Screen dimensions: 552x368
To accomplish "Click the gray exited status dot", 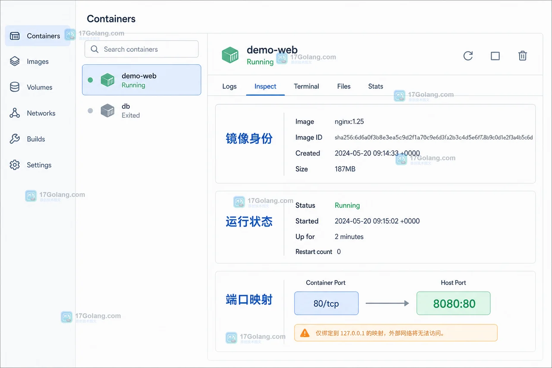I will [90, 110].
